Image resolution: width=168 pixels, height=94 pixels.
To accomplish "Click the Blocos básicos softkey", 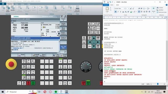I will click(x=64, y=29).
